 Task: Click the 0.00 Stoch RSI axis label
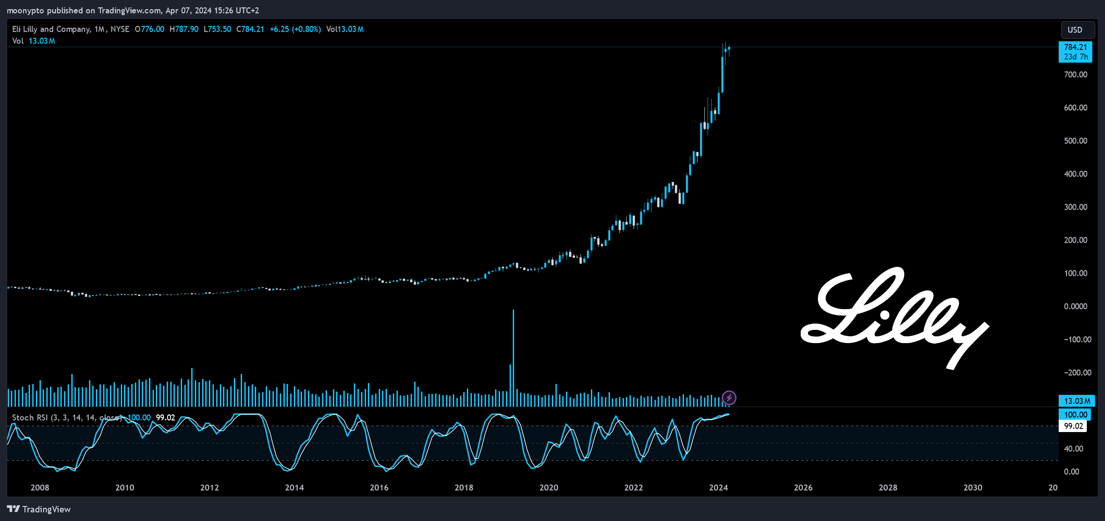pyautogui.click(x=1071, y=472)
